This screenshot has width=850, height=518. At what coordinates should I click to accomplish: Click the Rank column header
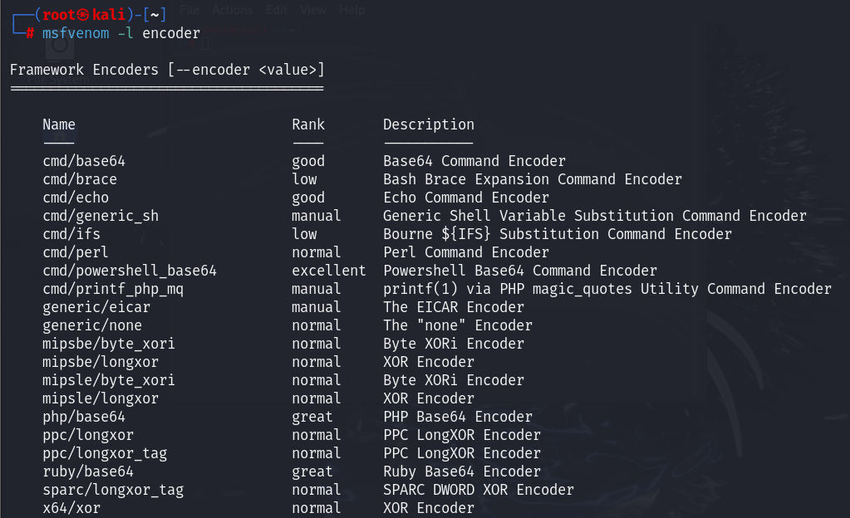308,125
